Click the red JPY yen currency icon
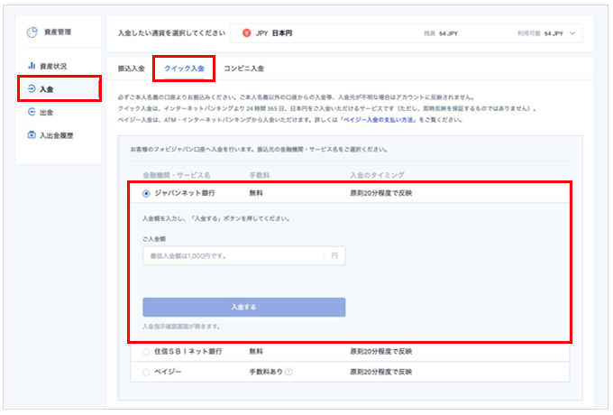 tap(246, 33)
